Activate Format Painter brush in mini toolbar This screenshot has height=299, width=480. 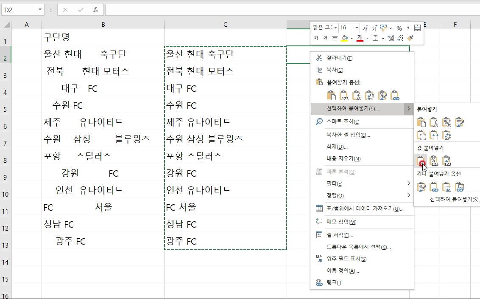tap(410, 38)
